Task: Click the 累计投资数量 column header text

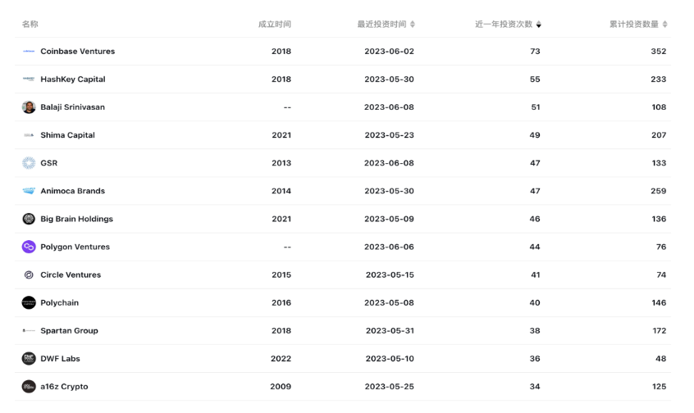Action: click(634, 25)
